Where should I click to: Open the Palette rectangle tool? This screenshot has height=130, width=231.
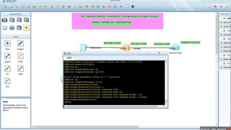[x=80, y=6]
